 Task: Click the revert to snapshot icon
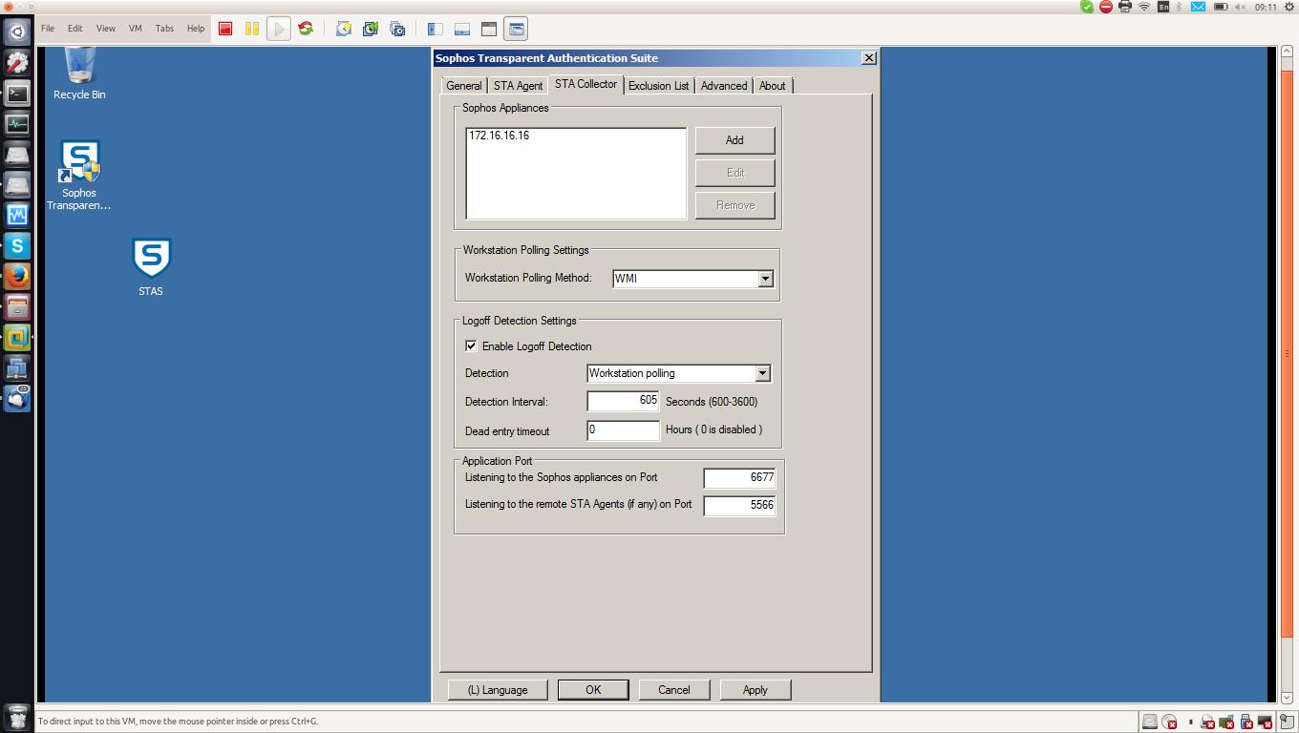point(371,29)
